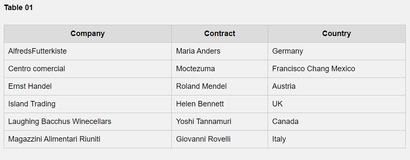The image size is (410, 160).
Task: Click the Centro comercial cell
Action: coord(88,69)
